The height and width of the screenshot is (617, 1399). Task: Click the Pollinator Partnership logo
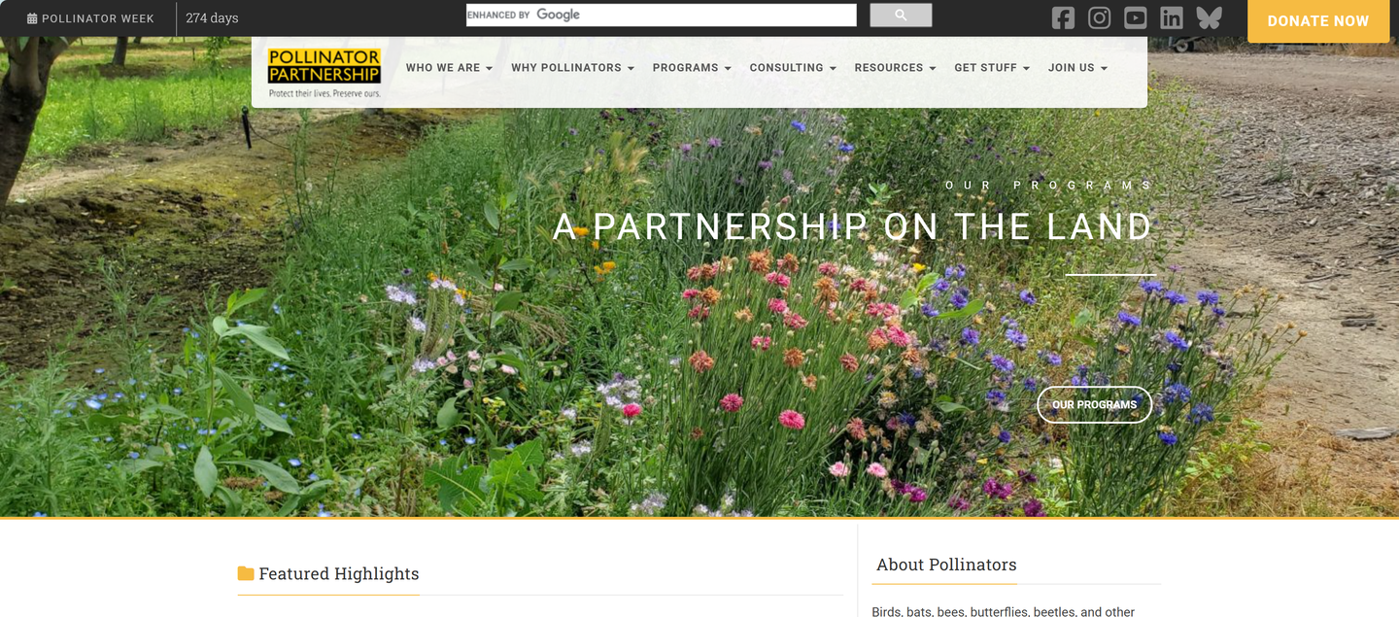[x=324, y=73]
